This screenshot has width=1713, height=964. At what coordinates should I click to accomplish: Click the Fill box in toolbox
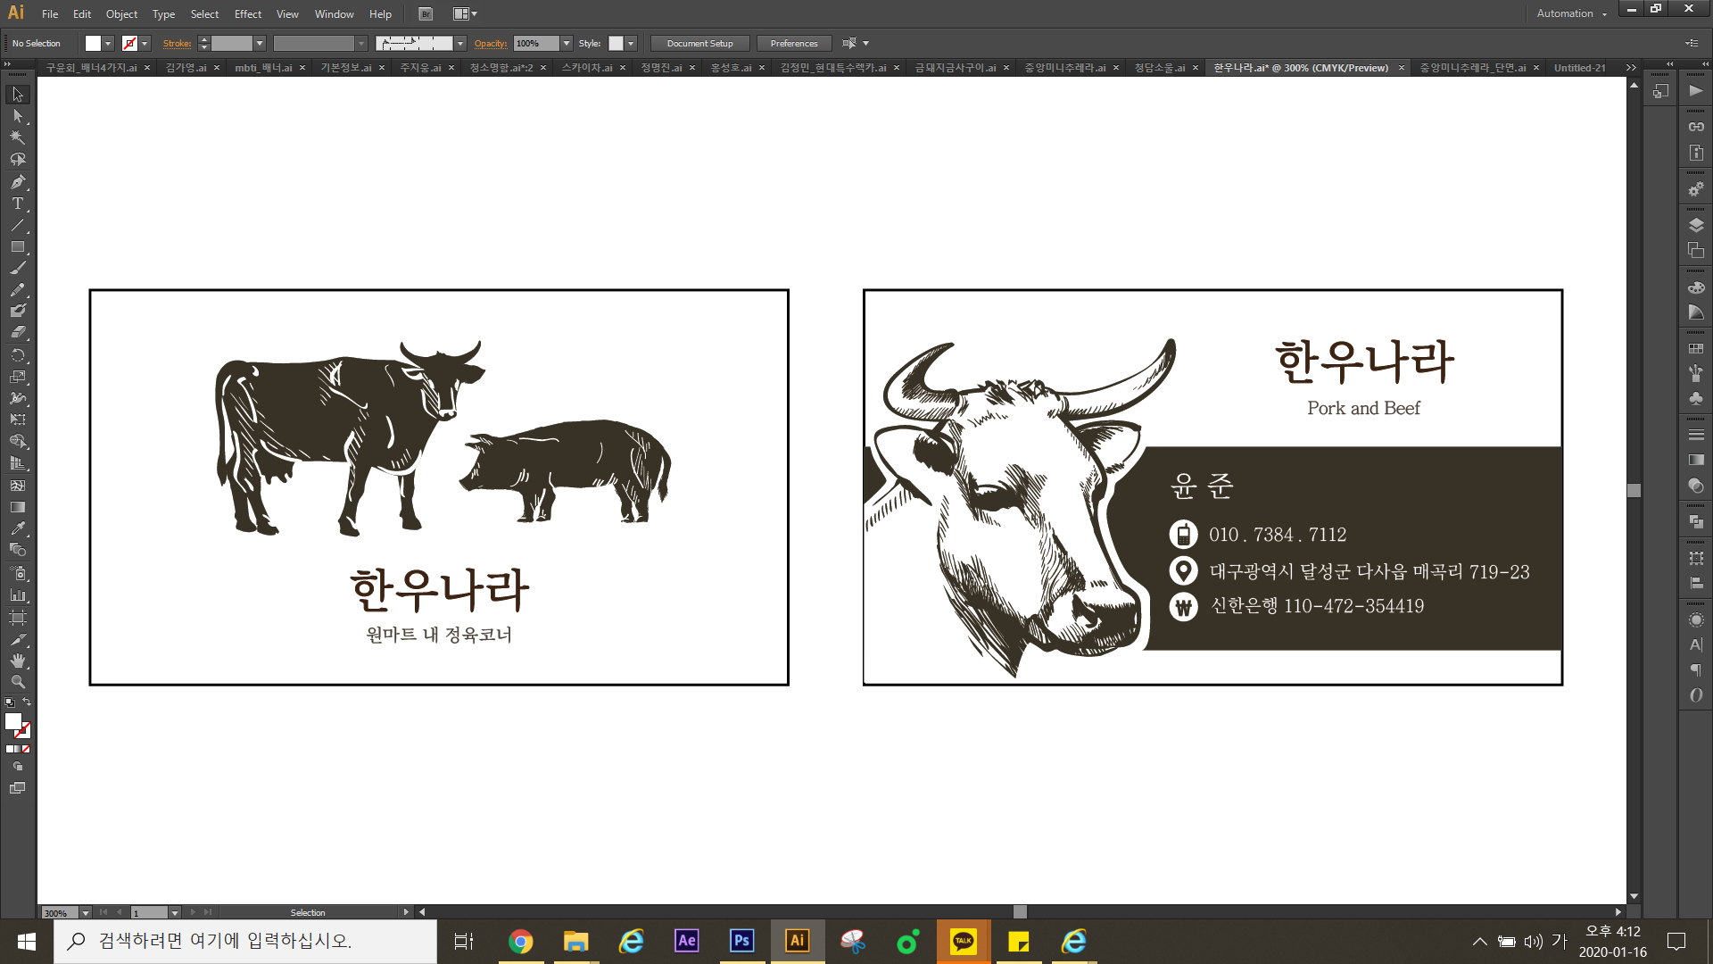[13, 721]
